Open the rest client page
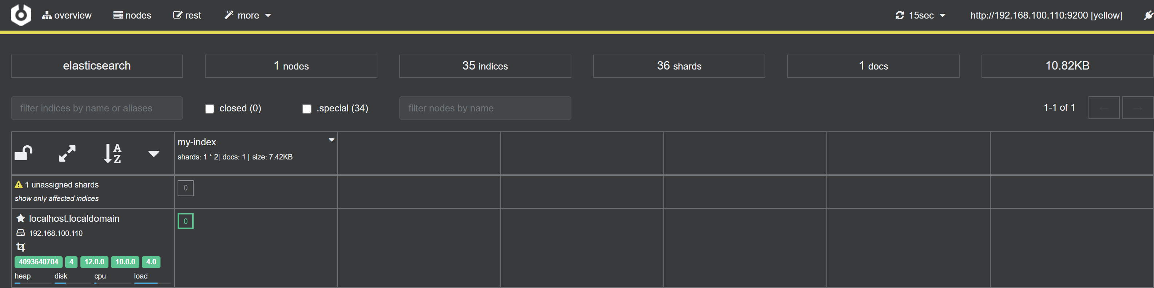Viewport: 1154px width, 288px height. coord(187,15)
